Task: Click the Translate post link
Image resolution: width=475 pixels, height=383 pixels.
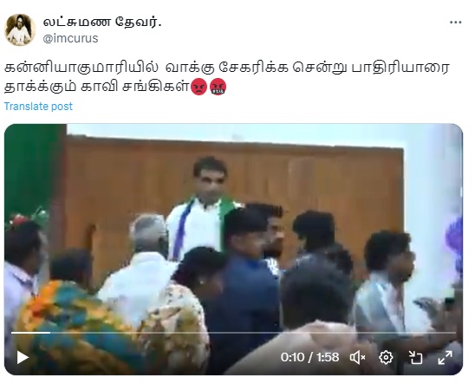Action: coord(38,107)
